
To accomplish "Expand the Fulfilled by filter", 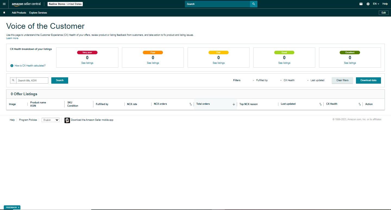I will click(x=260, y=80).
